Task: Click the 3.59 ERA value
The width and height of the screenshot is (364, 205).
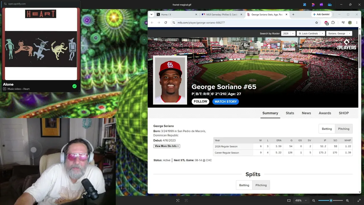Action: [278, 147]
